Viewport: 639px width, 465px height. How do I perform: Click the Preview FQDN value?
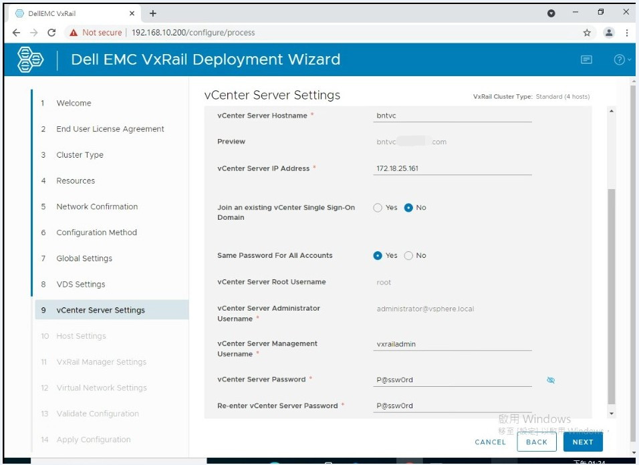coord(411,142)
